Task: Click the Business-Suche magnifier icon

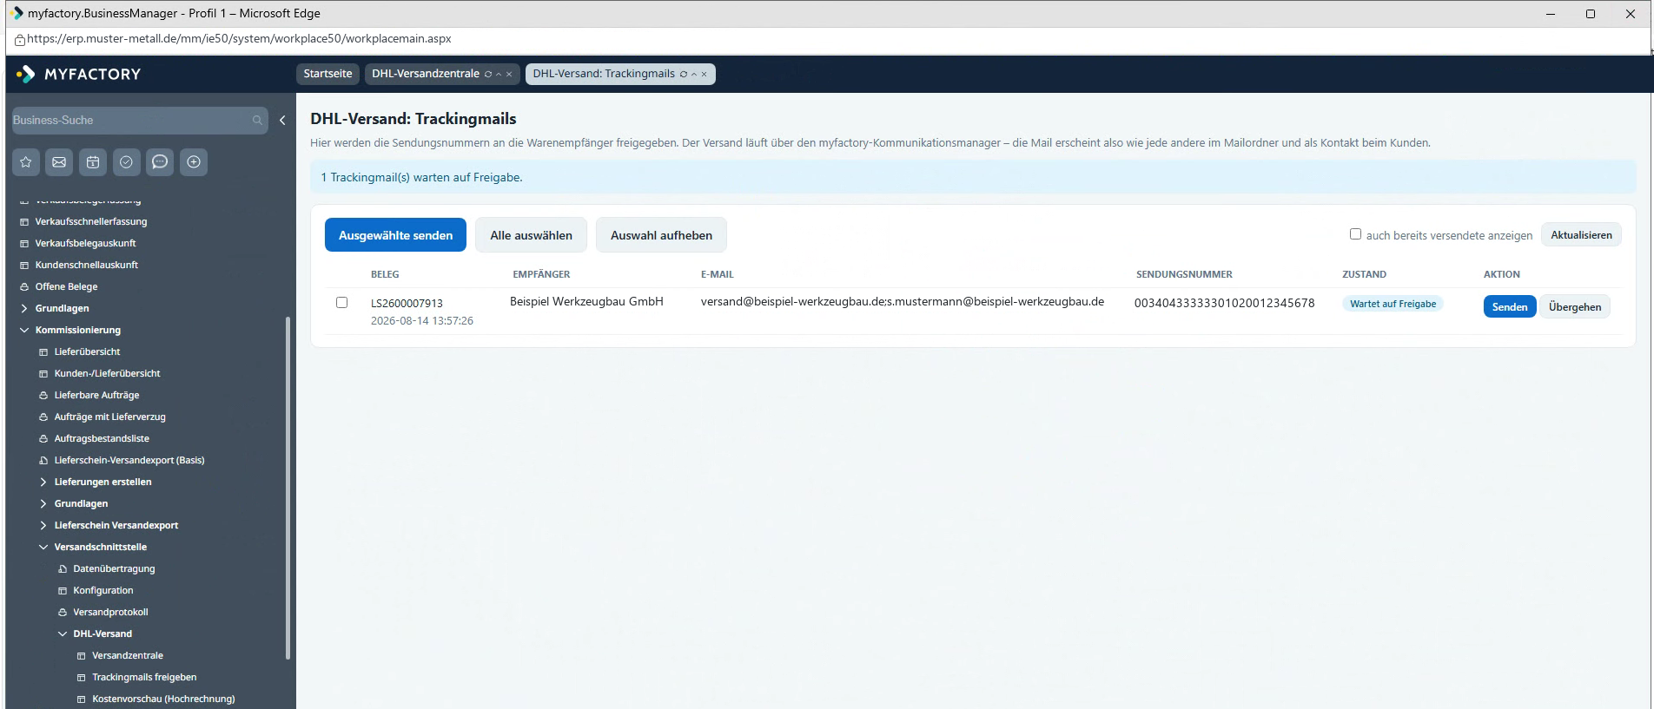Action: [257, 121]
